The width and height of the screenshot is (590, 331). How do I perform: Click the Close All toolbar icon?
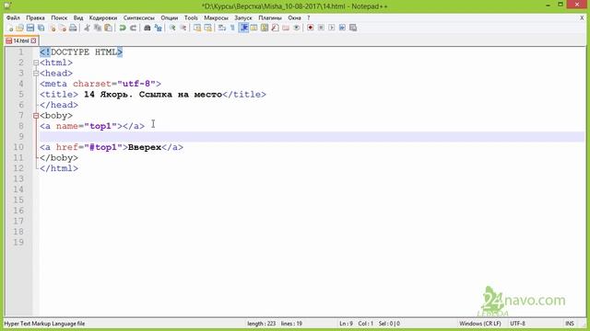[x=63, y=28]
